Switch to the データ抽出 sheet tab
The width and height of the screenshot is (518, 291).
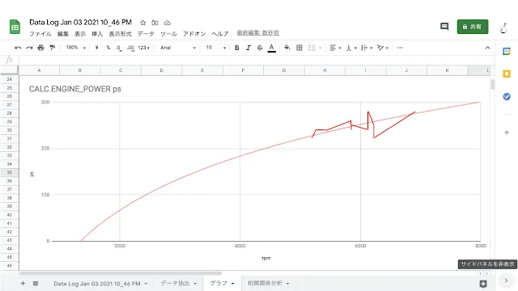click(x=175, y=284)
